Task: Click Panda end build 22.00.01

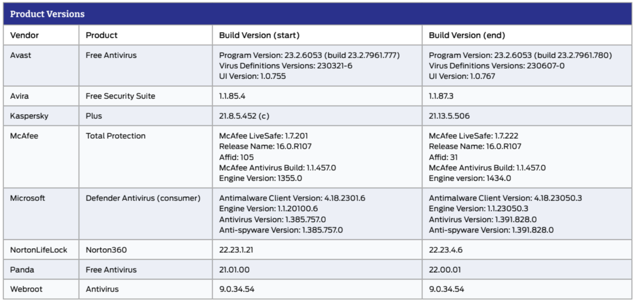Action: [x=445, y=270]
